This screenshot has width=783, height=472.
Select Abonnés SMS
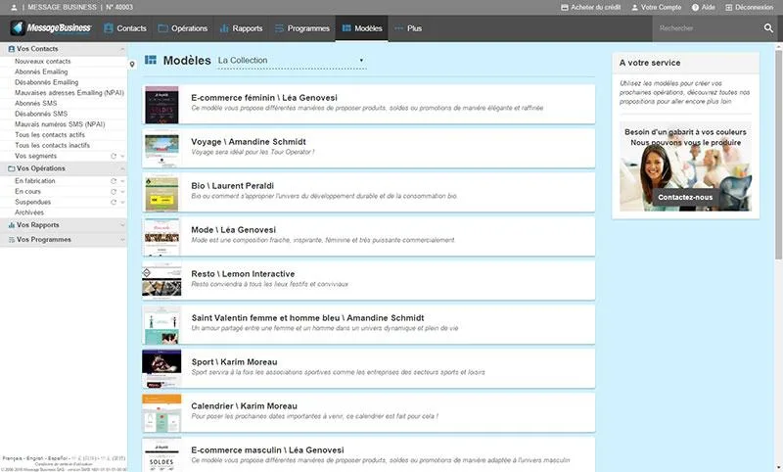pyautogui.click(x=36, y=104)
